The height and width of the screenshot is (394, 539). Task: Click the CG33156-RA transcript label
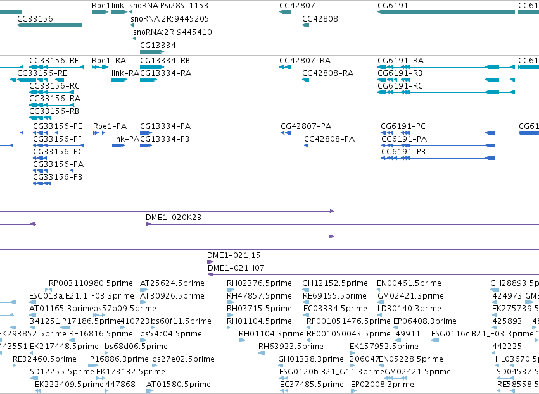pos(54,99)
